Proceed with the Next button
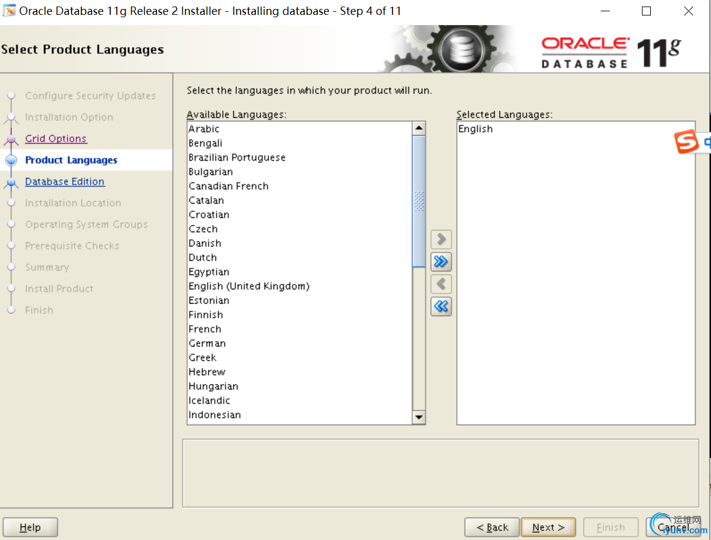This screenshot has height=540, width=711. pyautogui.click(x=548, y=527)
